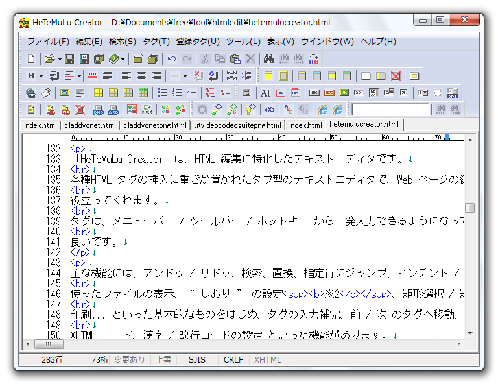Click the first Internet Explorer preview icon

(323, 110)
